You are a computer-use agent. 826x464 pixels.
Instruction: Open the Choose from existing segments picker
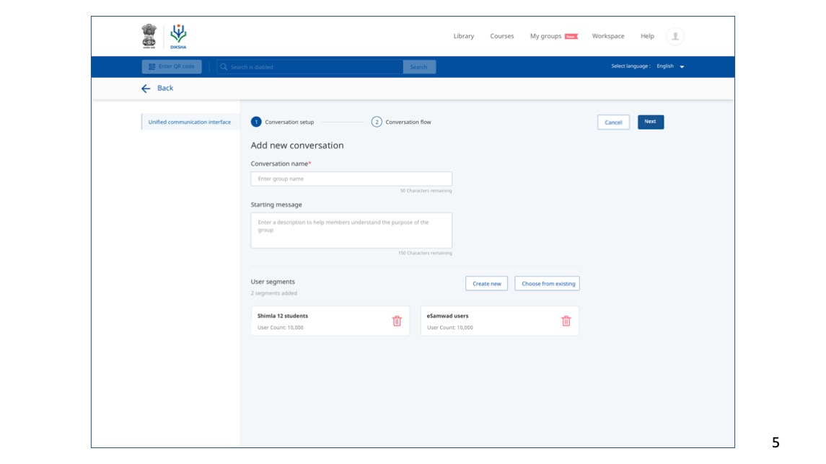pos(549,282)
